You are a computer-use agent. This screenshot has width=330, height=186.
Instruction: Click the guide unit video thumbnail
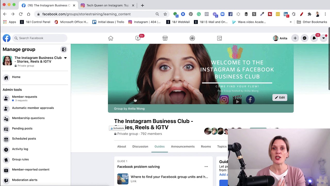coord(123,179)
